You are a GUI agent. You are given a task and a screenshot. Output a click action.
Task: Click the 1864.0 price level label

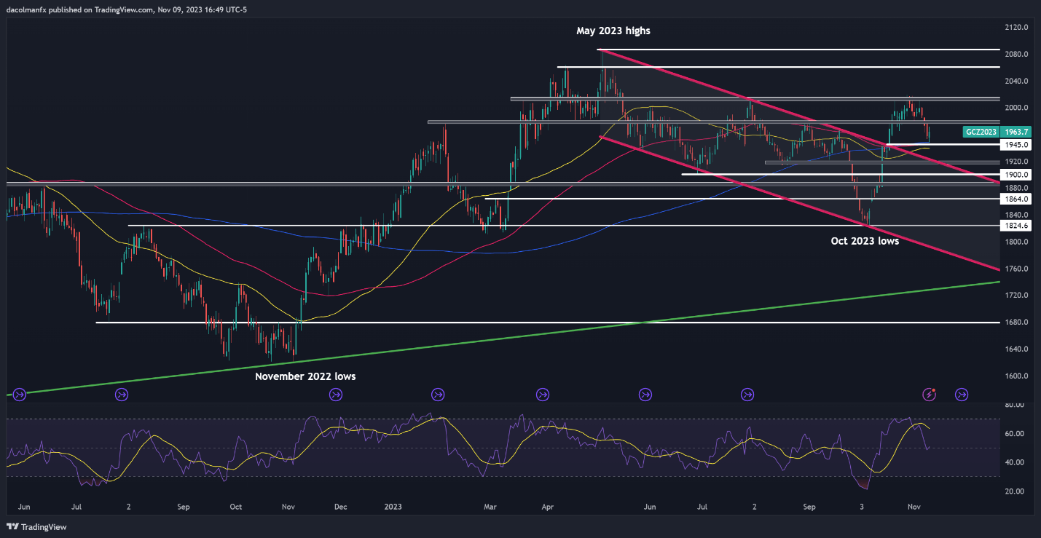point(1016,199)
